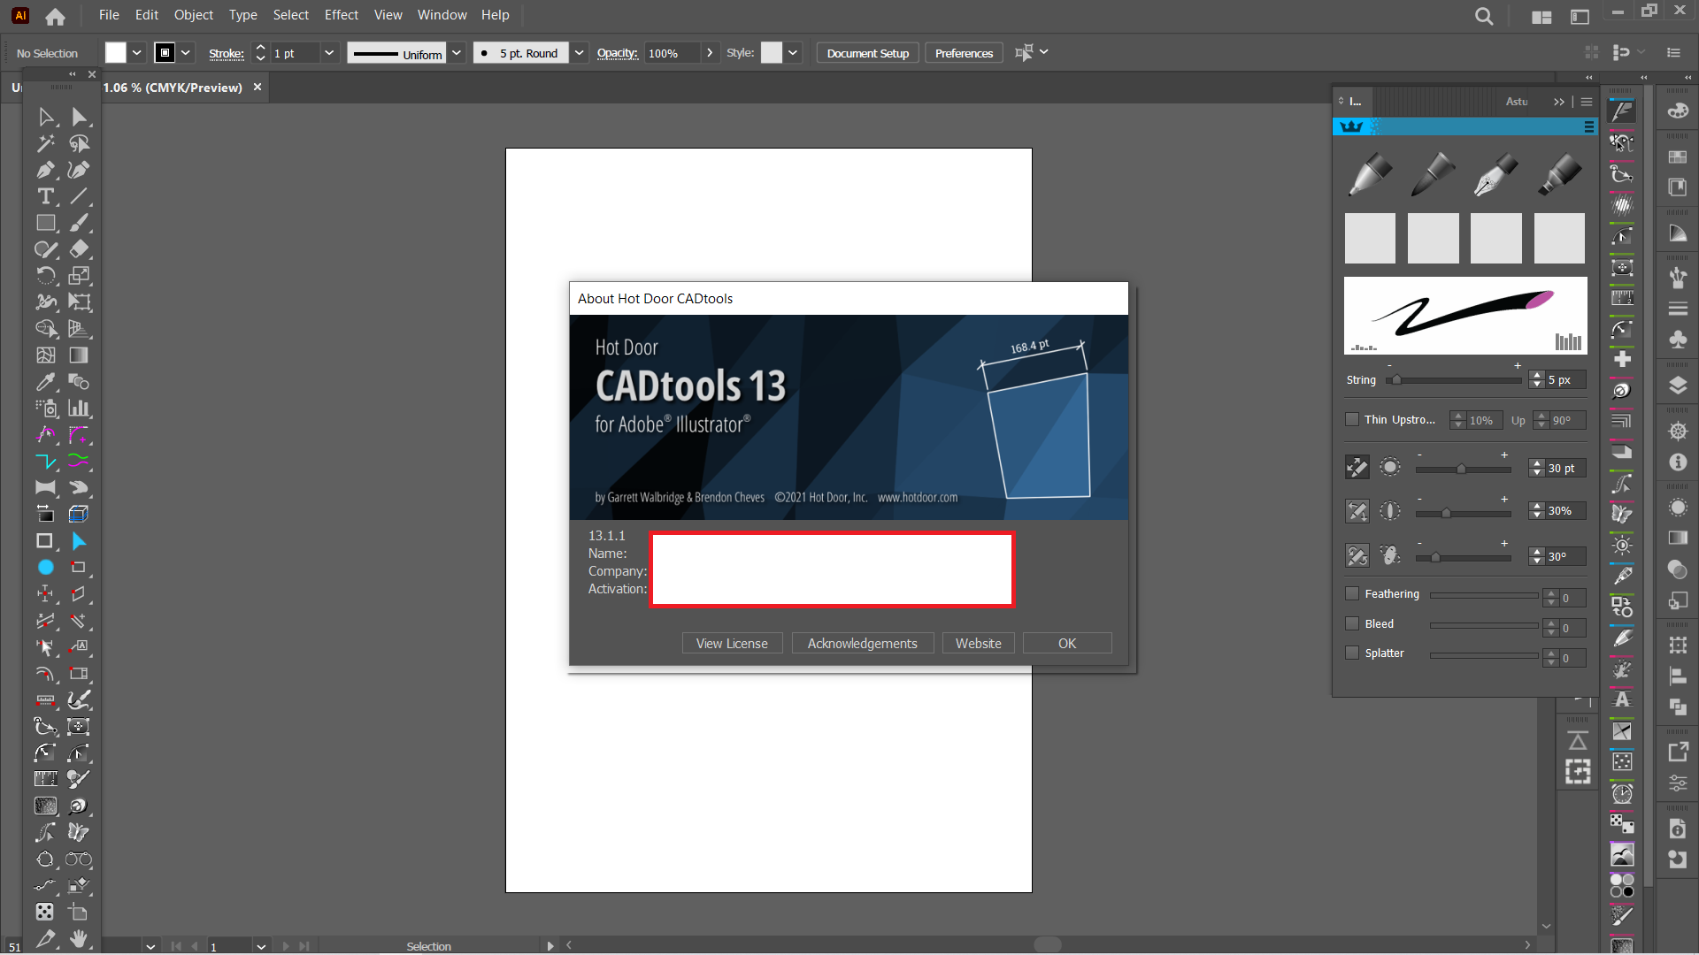Close the document tab
This screenshot has height=955, width=1699.
pyautogui.click(x=258, y=87)
